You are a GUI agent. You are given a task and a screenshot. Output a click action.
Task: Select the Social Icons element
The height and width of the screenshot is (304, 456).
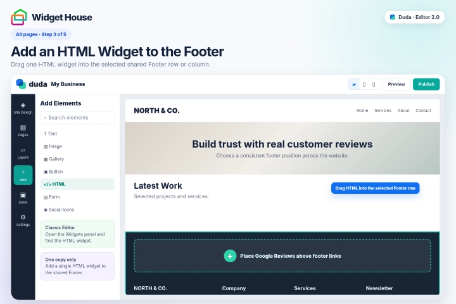tap(77, 210)
